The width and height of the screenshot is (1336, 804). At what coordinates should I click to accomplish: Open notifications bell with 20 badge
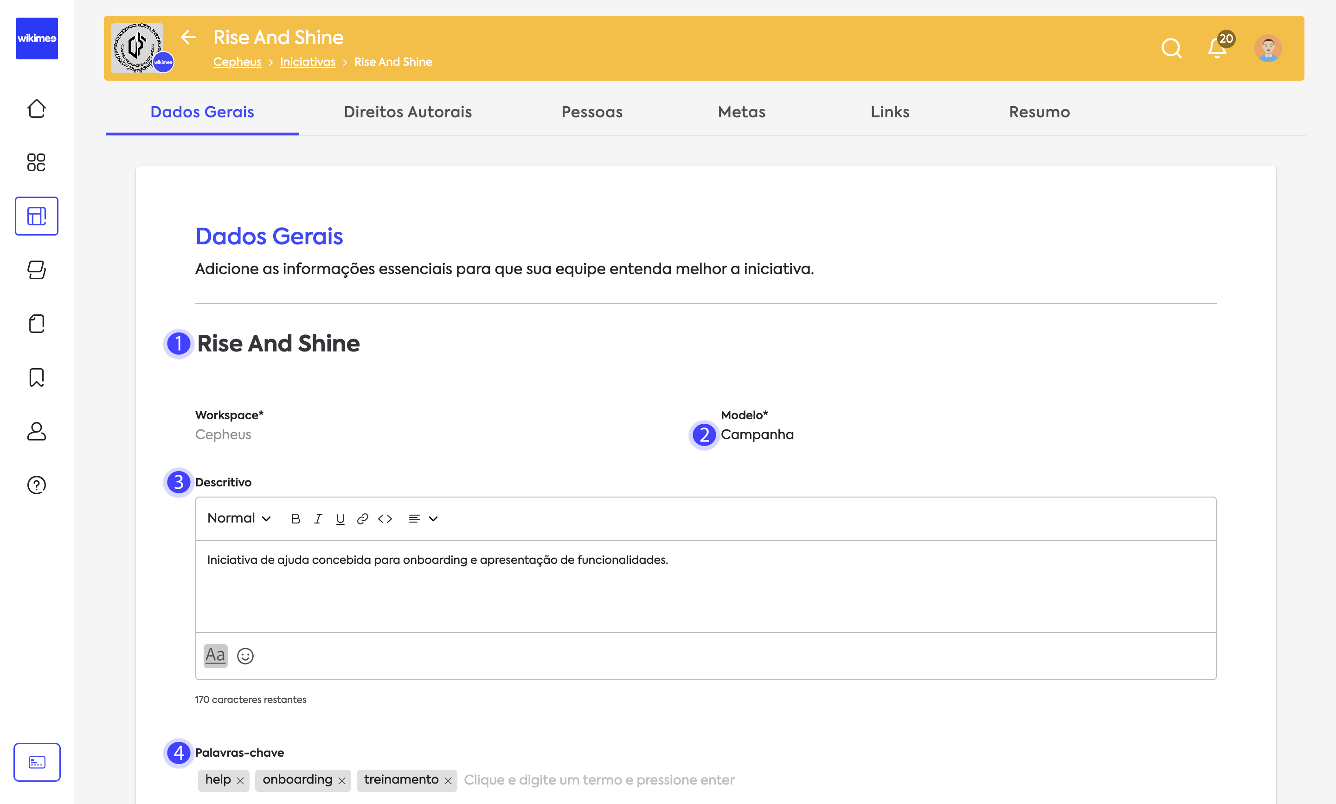pos(1217,48)
